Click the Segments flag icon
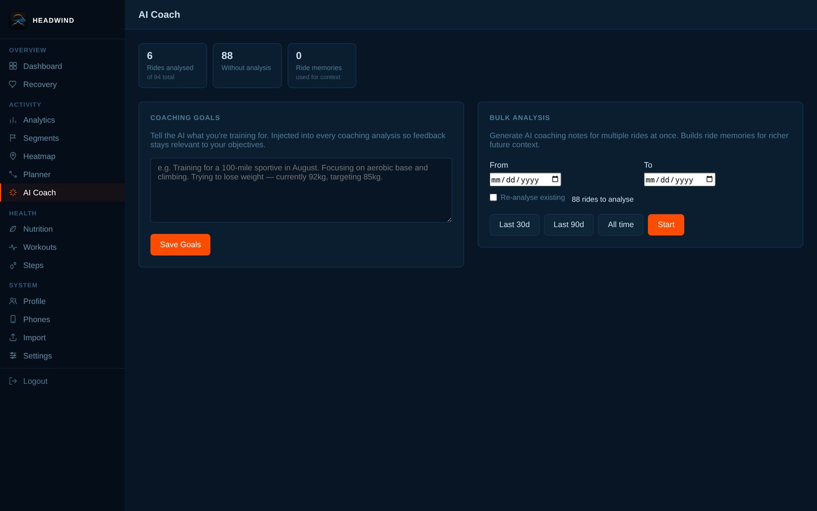The width and height of the screenshot is (817, 511). [x=13, y=139]
